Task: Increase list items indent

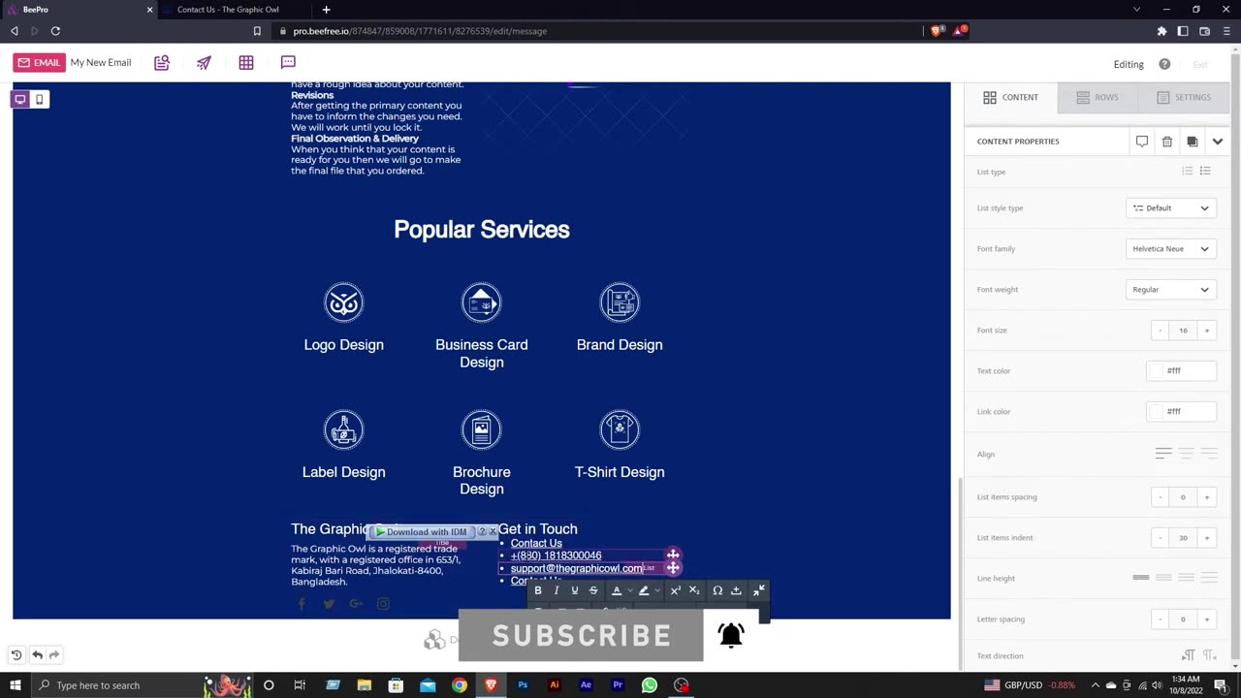Action: (1207, 538)
